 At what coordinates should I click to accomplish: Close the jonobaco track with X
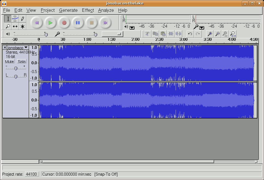point(5,48)
